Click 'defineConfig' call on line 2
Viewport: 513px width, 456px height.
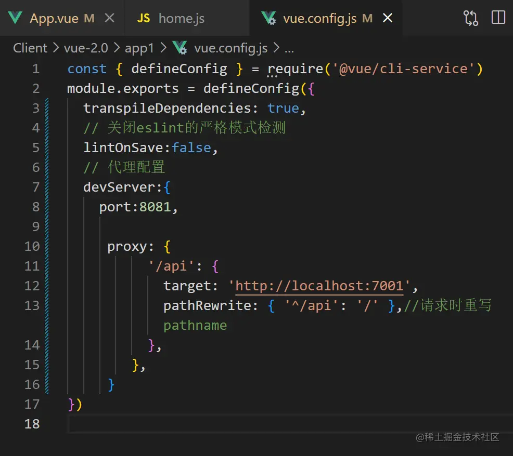pos(251,88)
